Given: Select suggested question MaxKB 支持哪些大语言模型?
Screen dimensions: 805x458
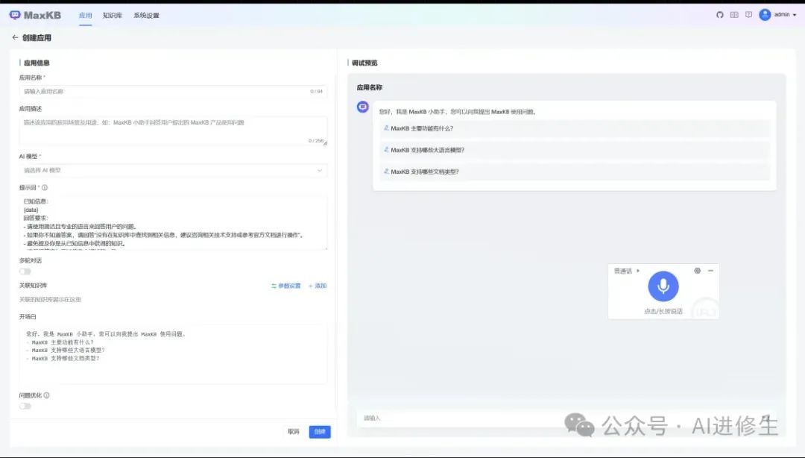Looking at the screenshot, I should point(575,150).
